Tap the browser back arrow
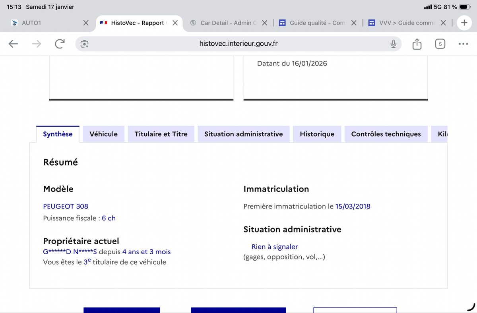The image size is (477, 313). [x=13, y=44]
